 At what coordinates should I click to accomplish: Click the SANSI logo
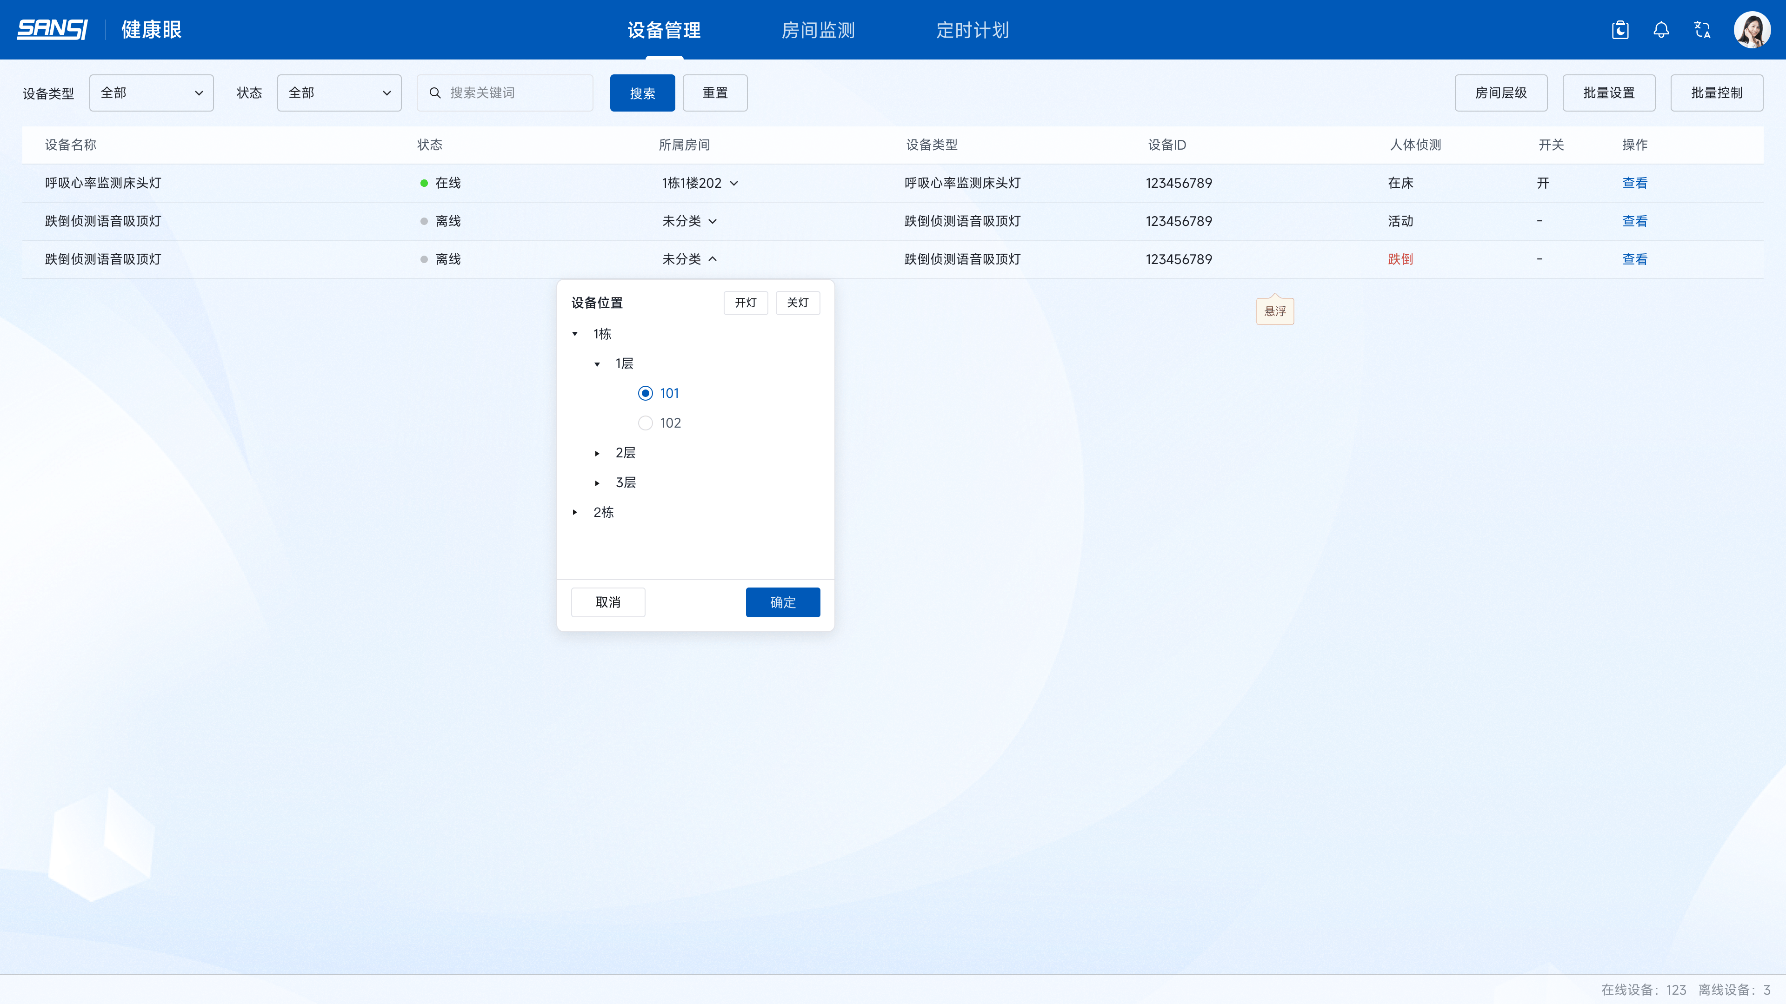tap(53, 30)
